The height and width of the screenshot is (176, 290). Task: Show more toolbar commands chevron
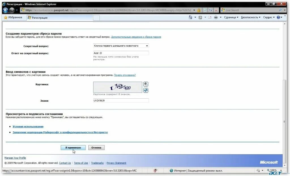coord(285,16)
